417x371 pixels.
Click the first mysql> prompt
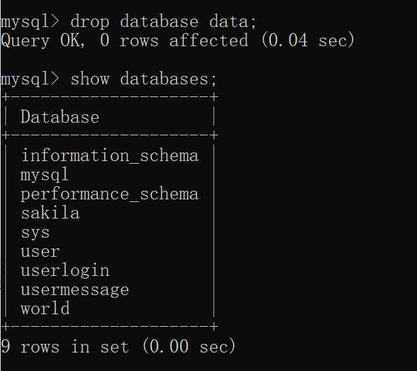pyautogui.click(x=30, y=22)
